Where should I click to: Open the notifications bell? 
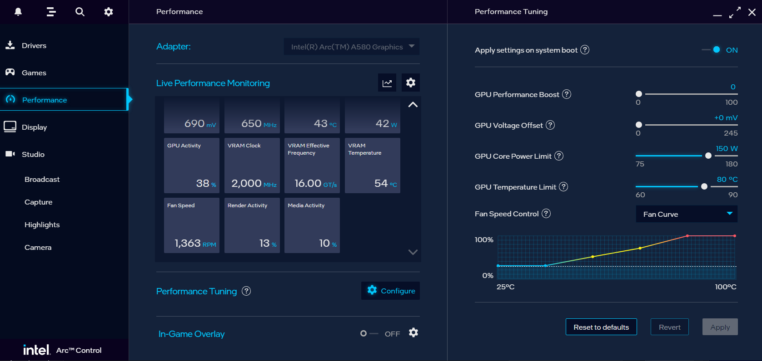pyautogui.click(x=18, y=12)
